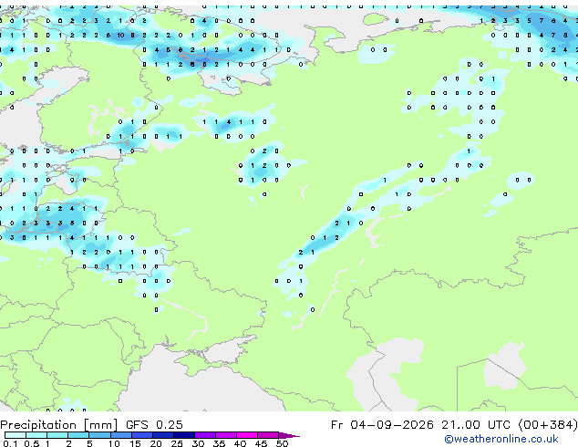Image resolution: width=578 pixels, height=447 pixels.
Task: Pick the 2–5 mm legend color box
Action: click(78, 435)
